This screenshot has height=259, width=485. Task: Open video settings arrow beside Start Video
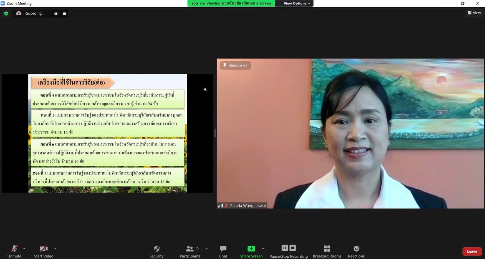tap(55, 249)
